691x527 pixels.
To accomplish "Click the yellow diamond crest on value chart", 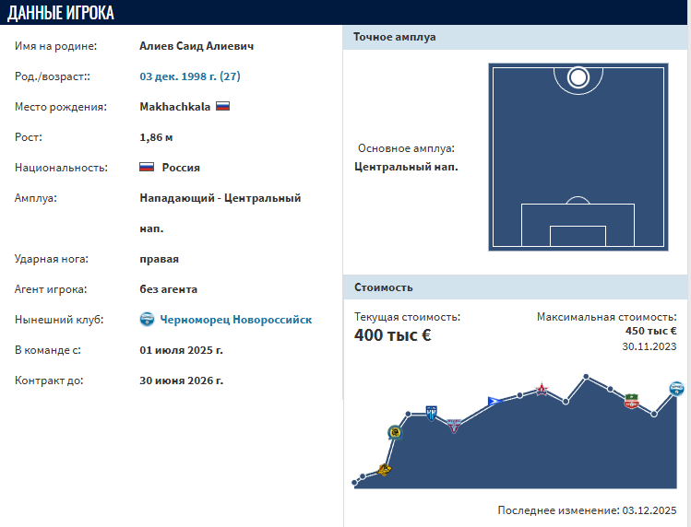I will click(384, 470).
